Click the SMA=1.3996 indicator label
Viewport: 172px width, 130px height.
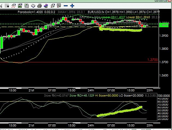tap(66, 12)
